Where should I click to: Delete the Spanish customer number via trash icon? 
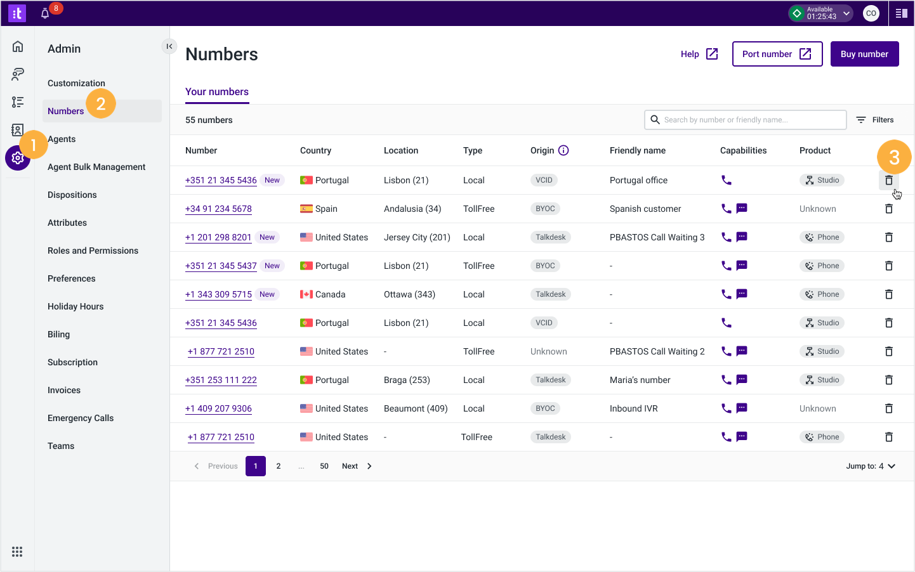coord(889,209)
